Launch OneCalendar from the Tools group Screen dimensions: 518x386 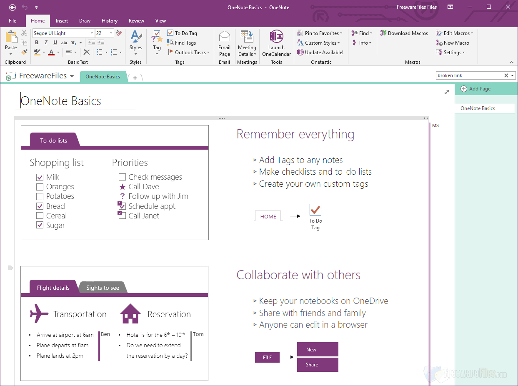click(276, 43)
